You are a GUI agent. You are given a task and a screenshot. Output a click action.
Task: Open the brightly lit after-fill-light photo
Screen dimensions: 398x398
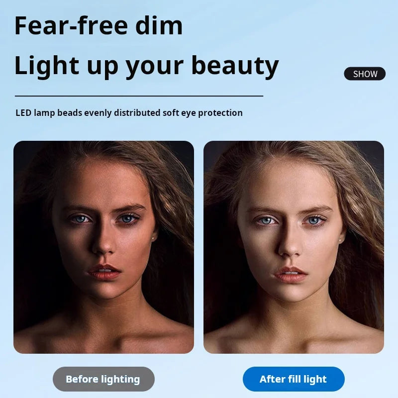(294, 247)
